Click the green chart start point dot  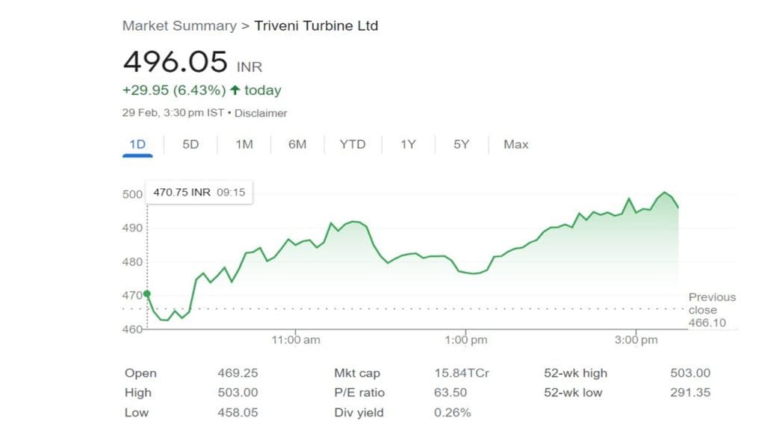coord(146,294)
